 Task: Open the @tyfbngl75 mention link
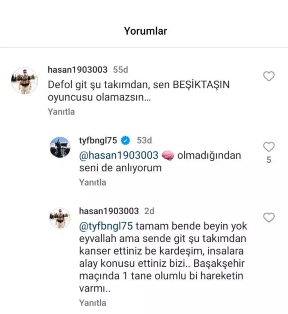click(106, 226)
